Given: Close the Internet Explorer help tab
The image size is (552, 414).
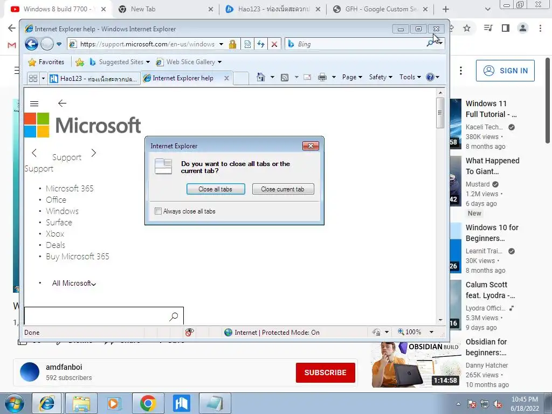Looking at the screenshot, I should click(227, 78).
